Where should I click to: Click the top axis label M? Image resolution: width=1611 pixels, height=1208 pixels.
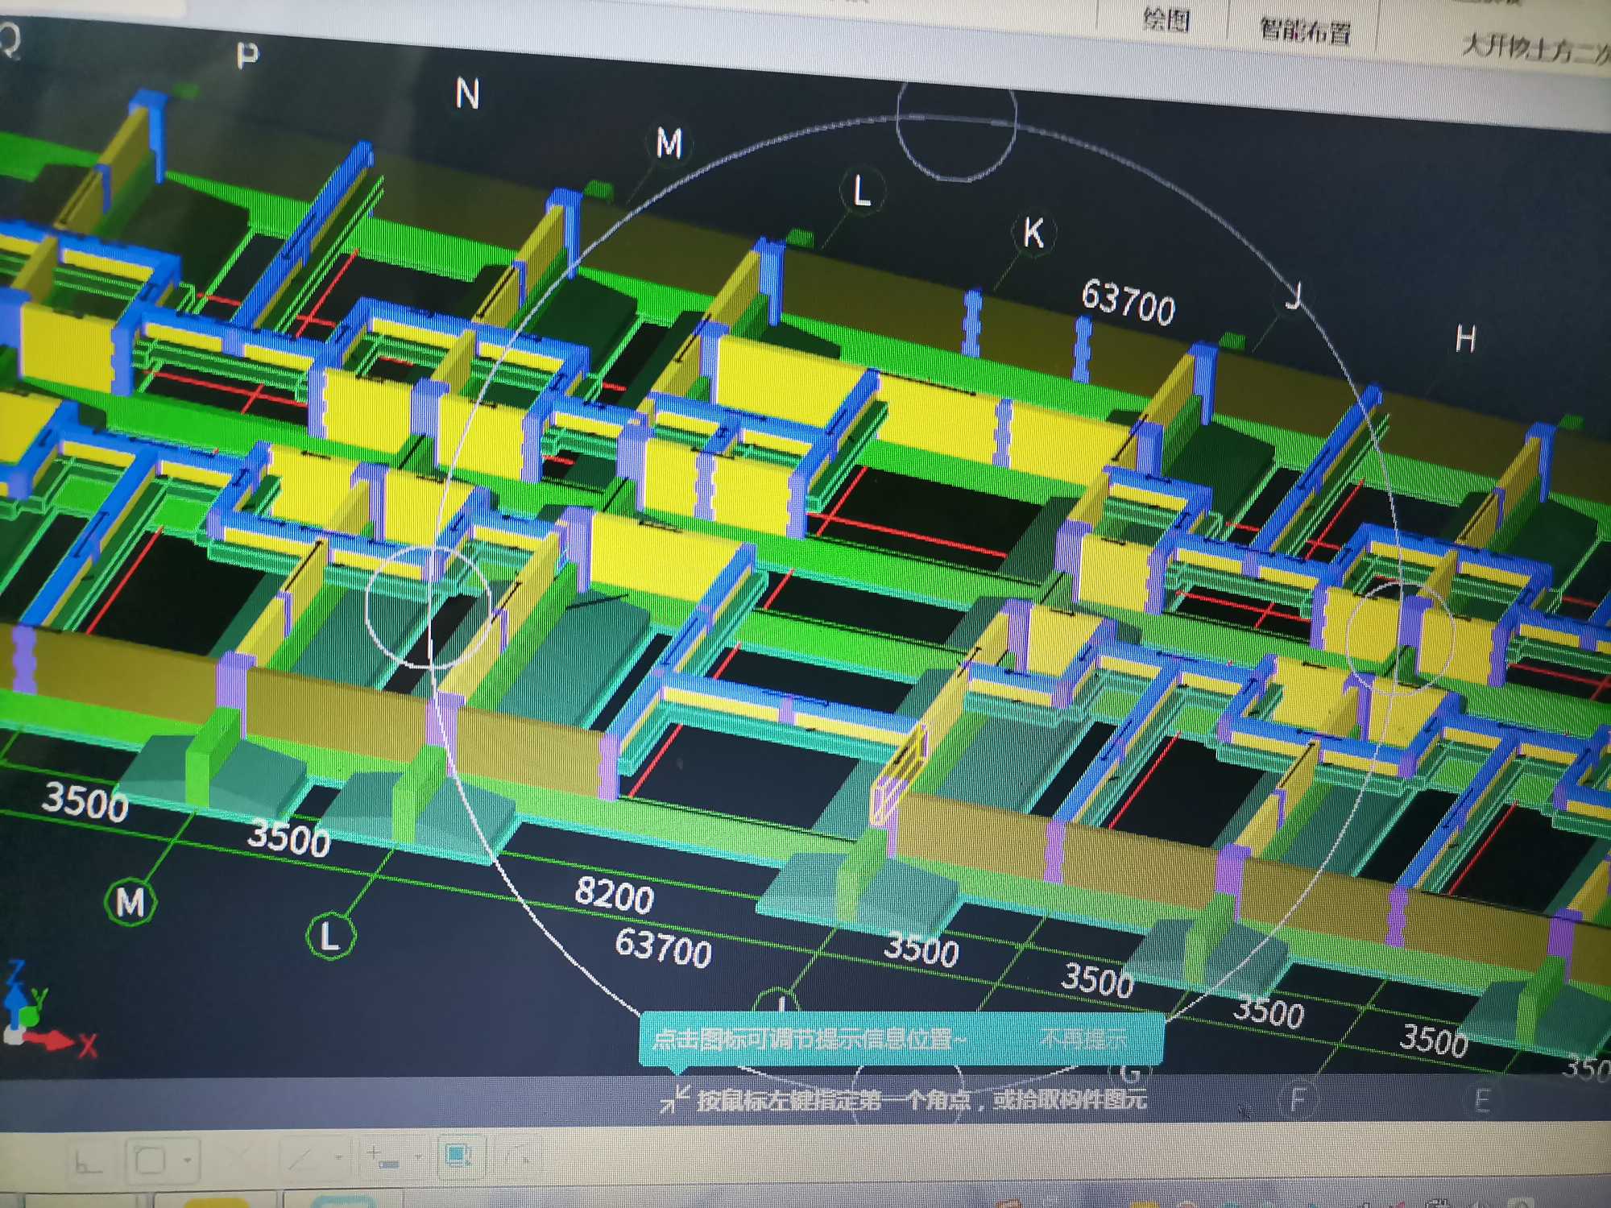point(669,144)
